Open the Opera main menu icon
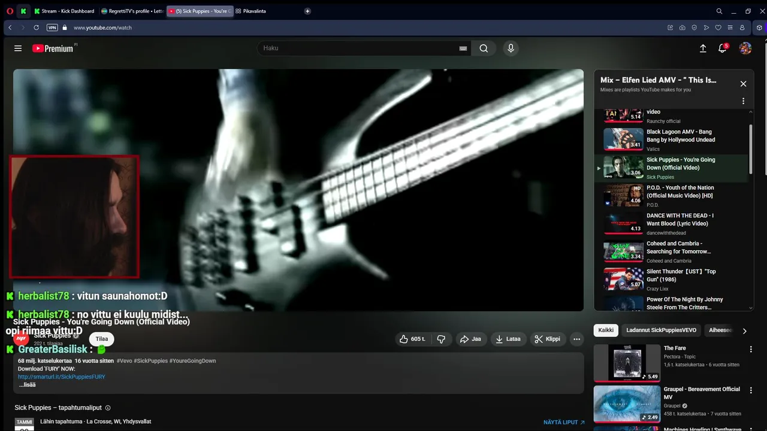This screenshot has height=431, width=767. coord(10,11)
